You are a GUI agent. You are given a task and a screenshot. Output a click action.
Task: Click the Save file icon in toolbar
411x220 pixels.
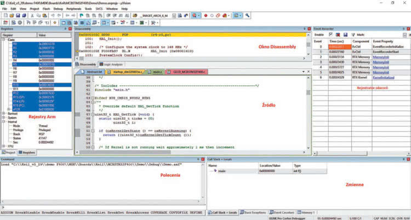(18, 16)
